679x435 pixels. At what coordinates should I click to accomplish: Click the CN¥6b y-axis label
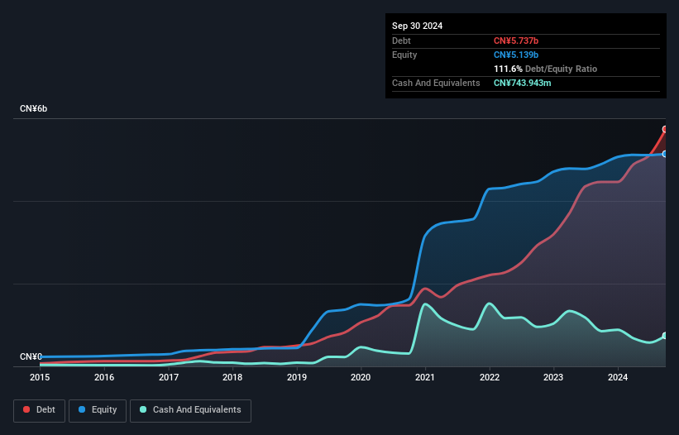pos(33,108)
